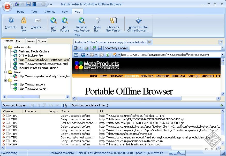The height and width of the screenshot is (156, 226).
Task: Open Contents help documentation
Action: (11, 23)
